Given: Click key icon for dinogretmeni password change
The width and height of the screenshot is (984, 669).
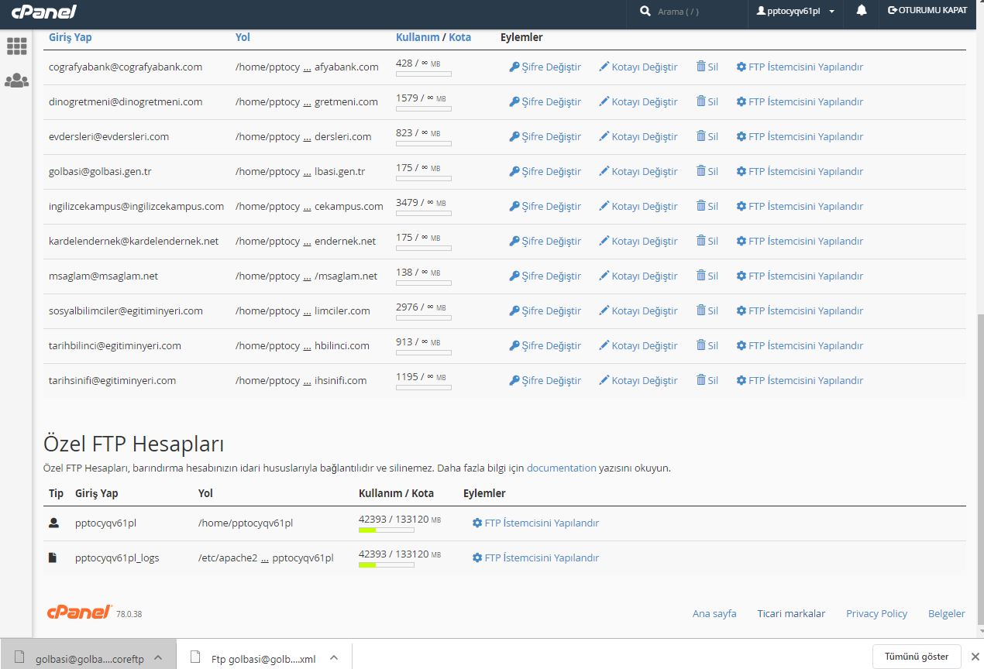Looking at the screenshot, I should click(514, 102).
